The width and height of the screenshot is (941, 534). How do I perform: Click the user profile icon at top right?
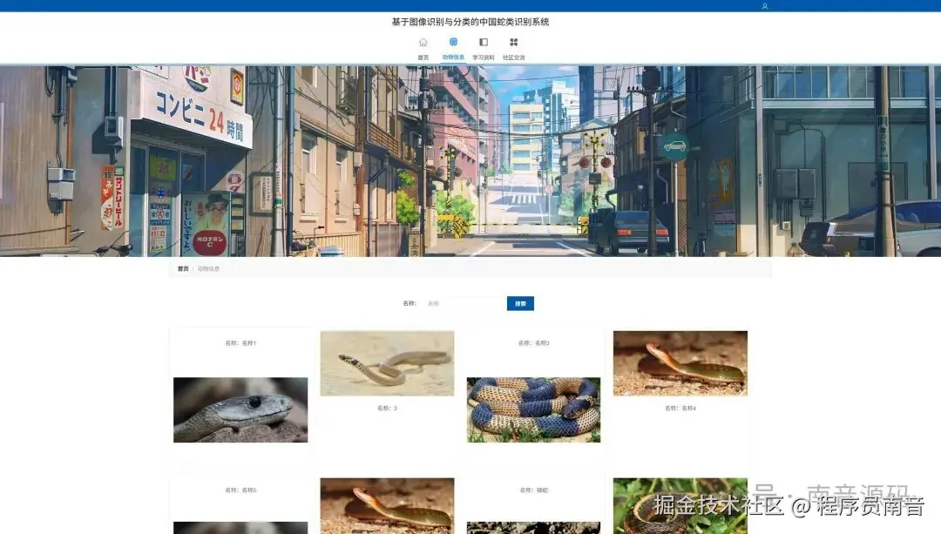(764, 5)
